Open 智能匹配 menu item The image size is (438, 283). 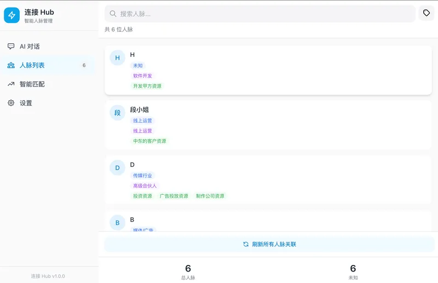48,84
